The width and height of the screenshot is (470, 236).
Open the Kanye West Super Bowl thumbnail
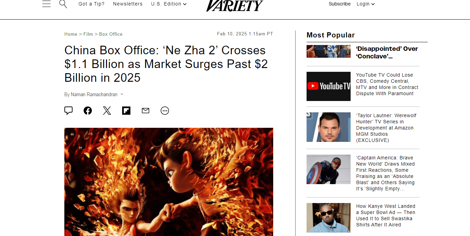pyautogui.click(x=329, y=218)
